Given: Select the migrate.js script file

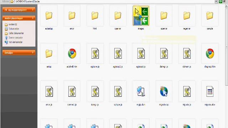Looking at the screenshot, I should click(187, 91).
